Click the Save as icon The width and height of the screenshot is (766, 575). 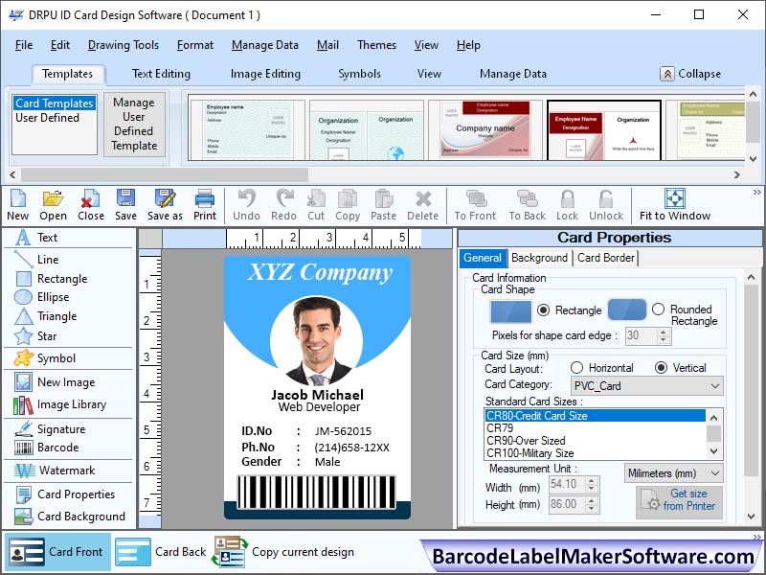165,204
